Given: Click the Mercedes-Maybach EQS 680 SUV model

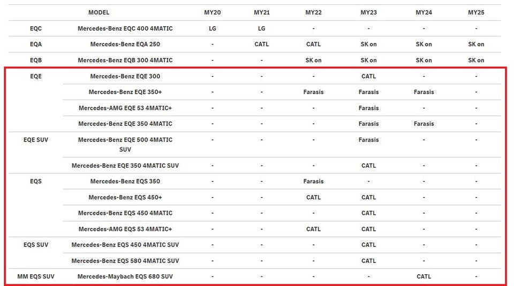Looking at the screenshot, I should (125, 277).
